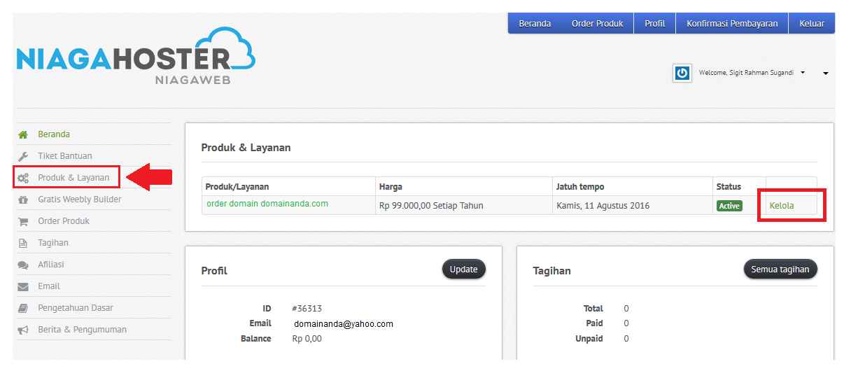Click the Beranda home icon in sidebar

tap(23, 134)
